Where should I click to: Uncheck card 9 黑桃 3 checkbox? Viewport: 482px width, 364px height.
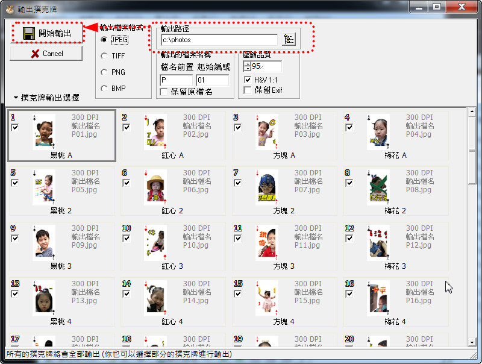[x=14, y=238]
